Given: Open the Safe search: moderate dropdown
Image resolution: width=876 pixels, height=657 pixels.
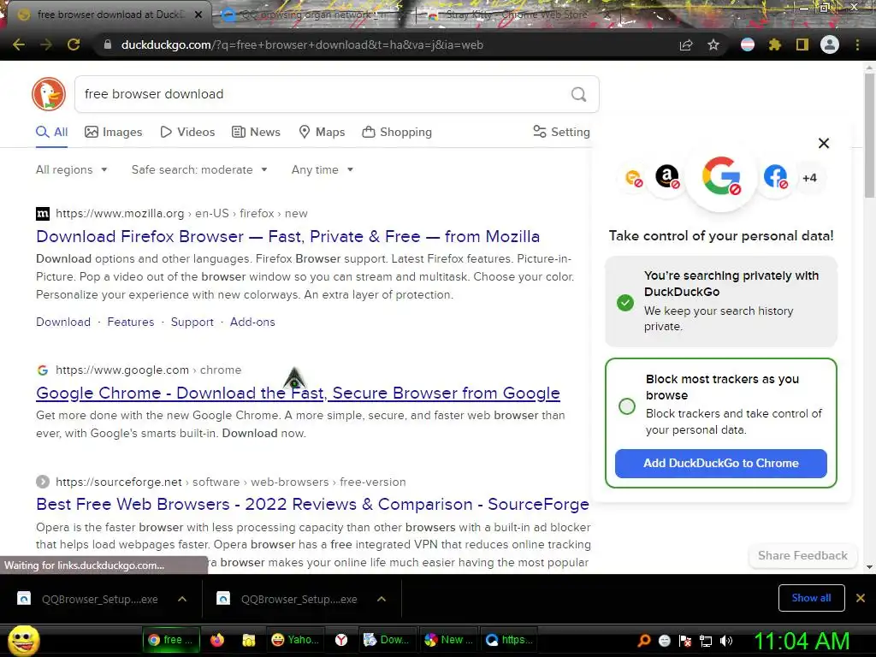Looking at the screenshot, I should click(199, 170).
